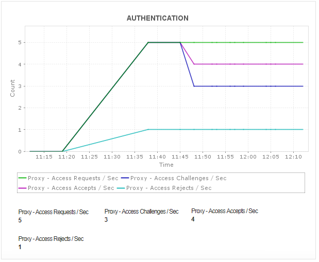Click the Count y-axis label

pyautogui.click(x=13, y=89)
